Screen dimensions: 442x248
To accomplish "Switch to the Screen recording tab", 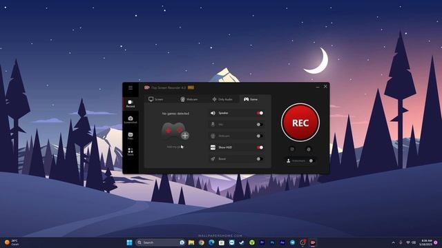I will [155, 99].
